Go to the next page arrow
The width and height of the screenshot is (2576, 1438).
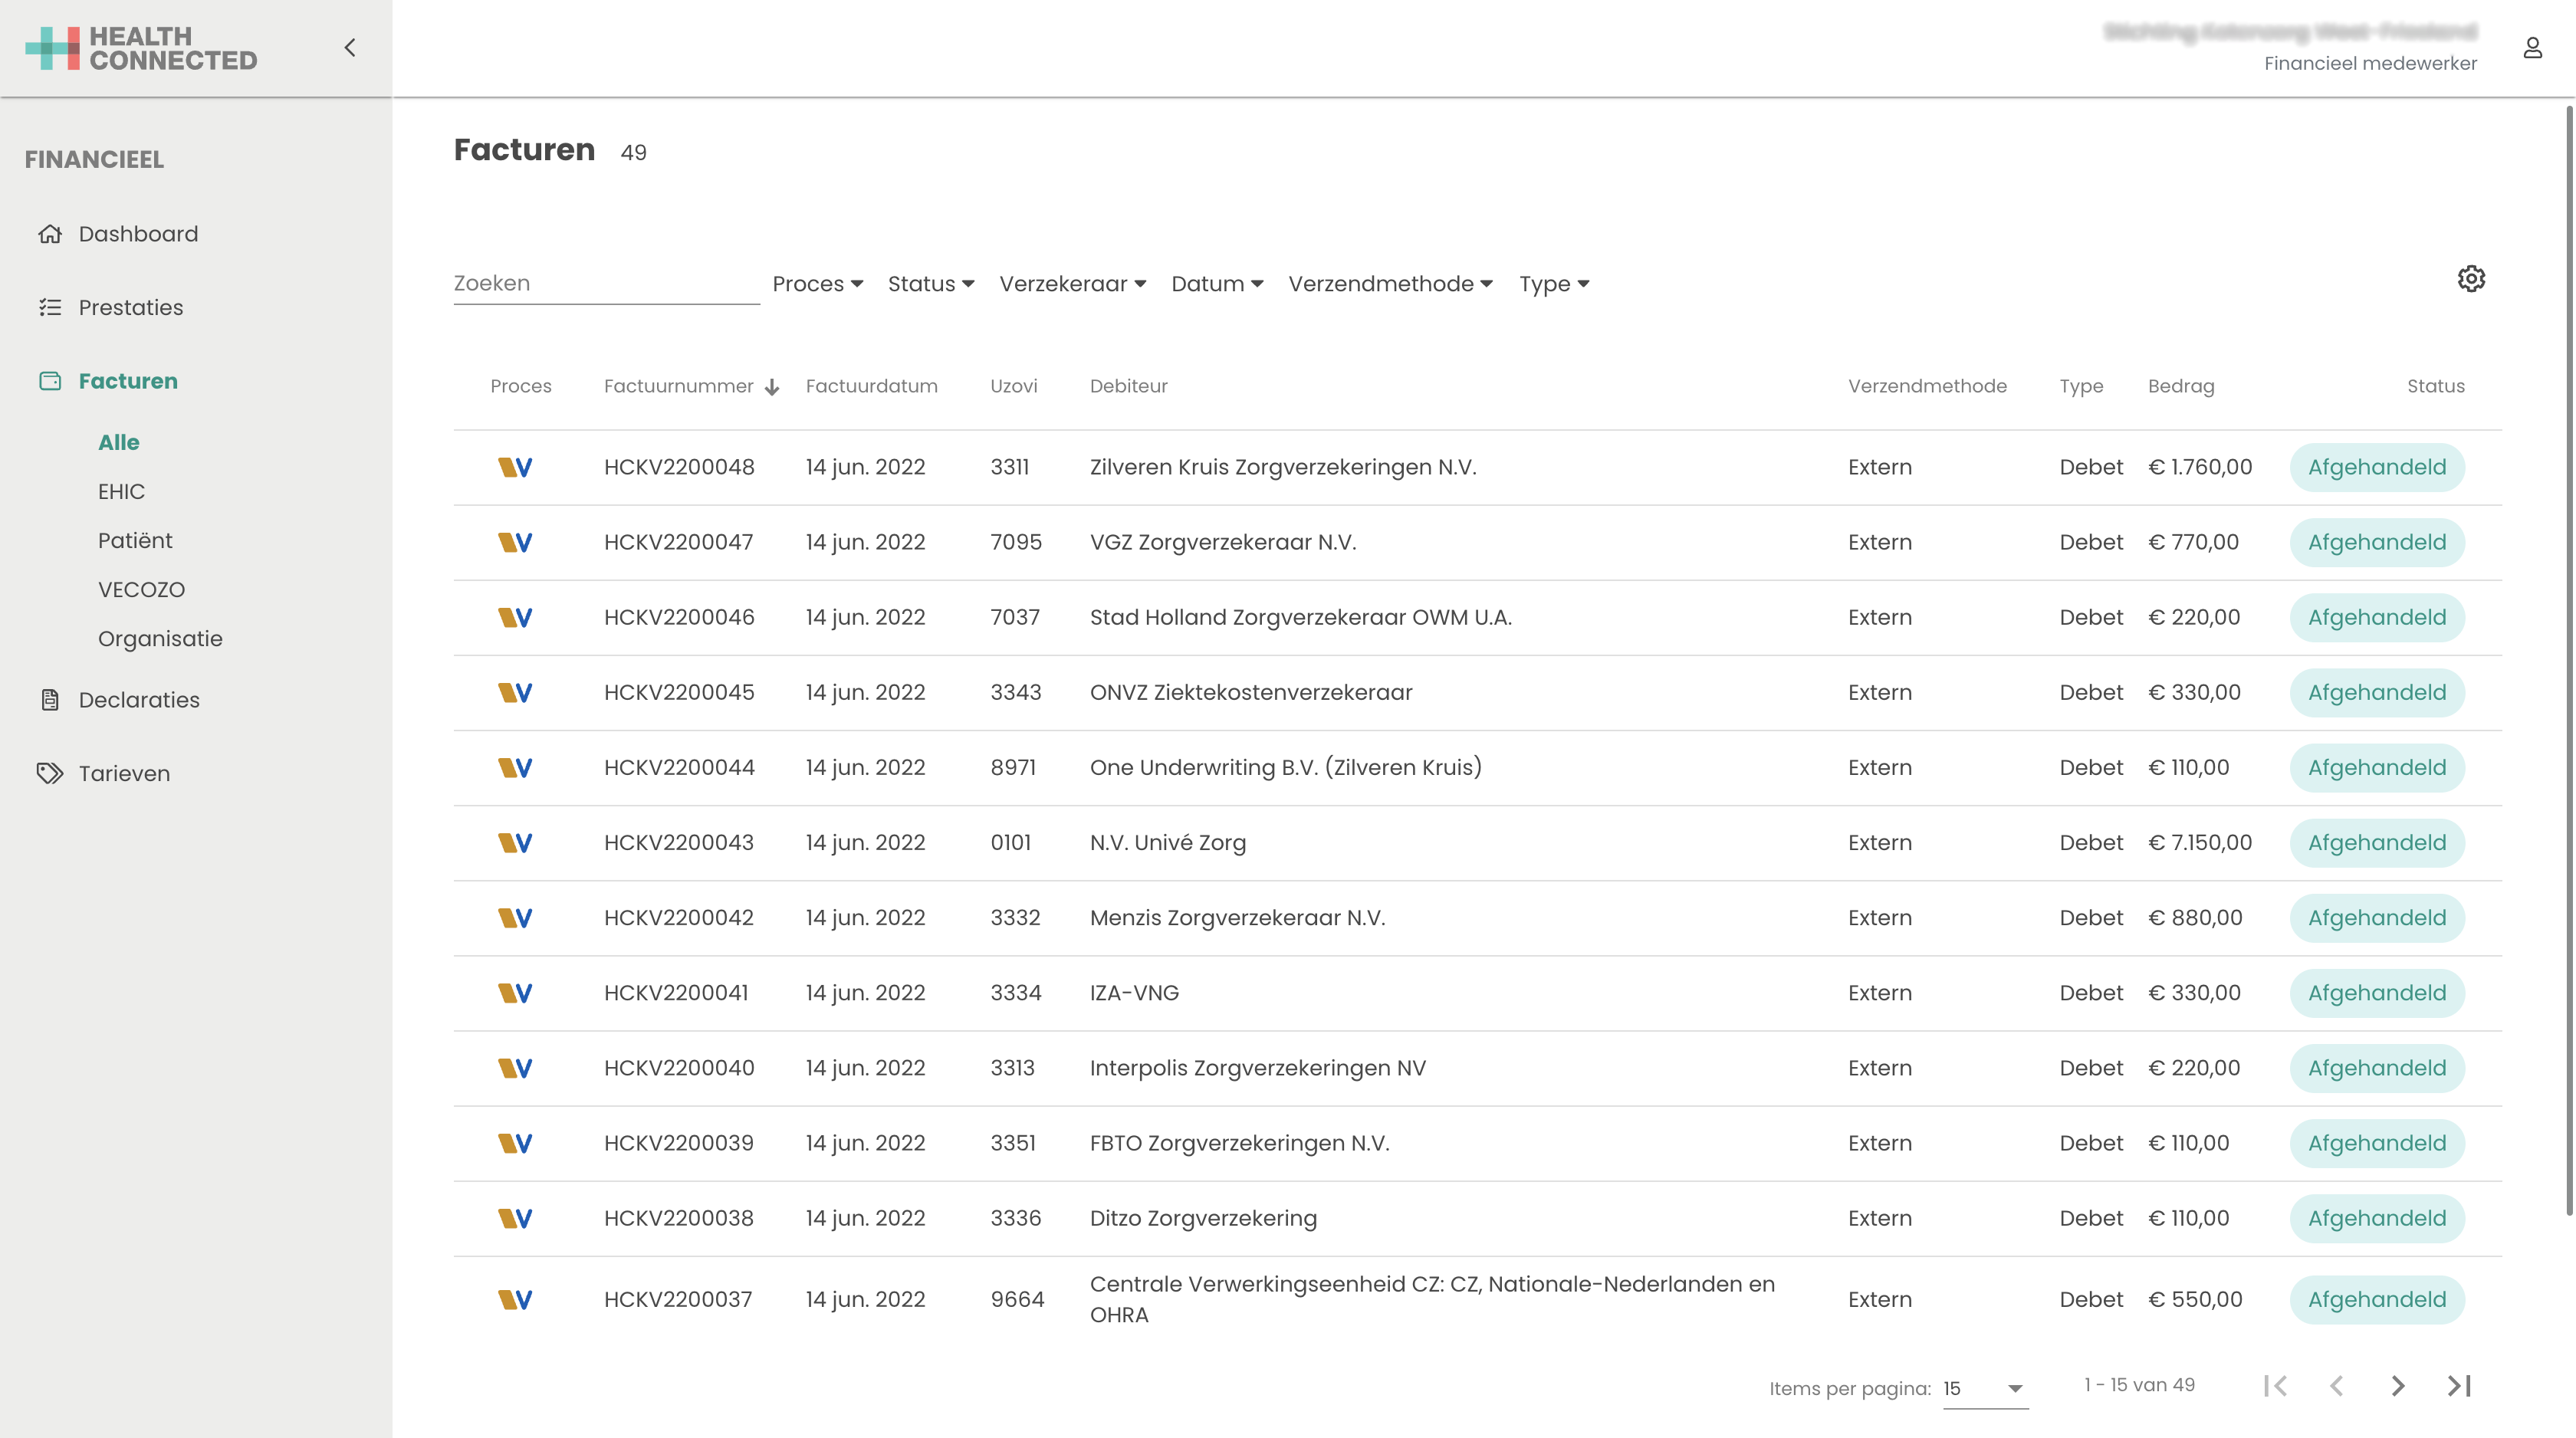(2397, 1386)
